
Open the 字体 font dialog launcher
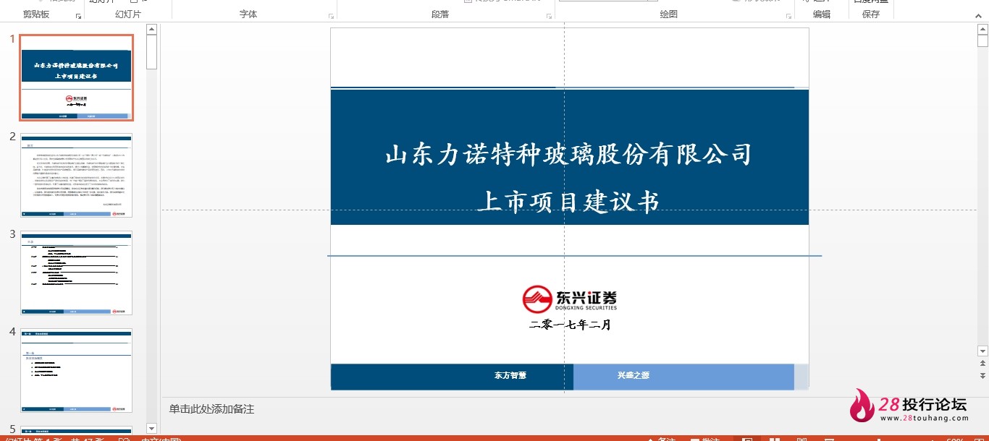coord(332,15)
